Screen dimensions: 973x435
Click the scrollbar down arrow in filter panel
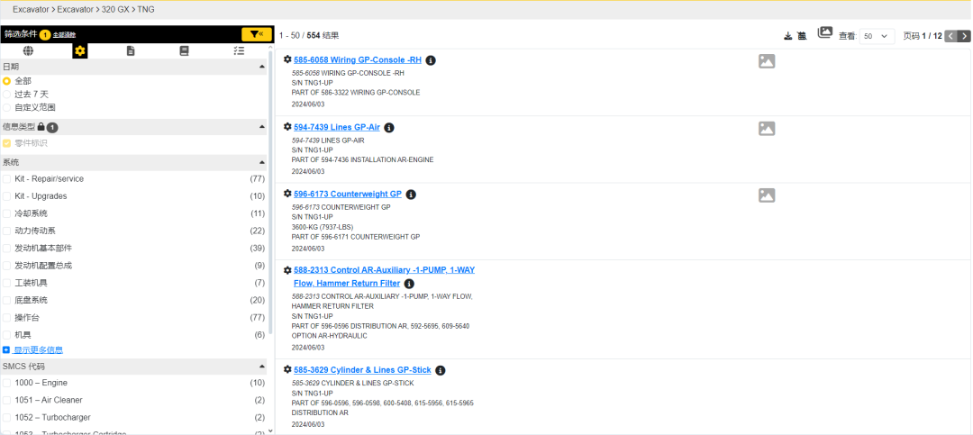tap(270, 430)
